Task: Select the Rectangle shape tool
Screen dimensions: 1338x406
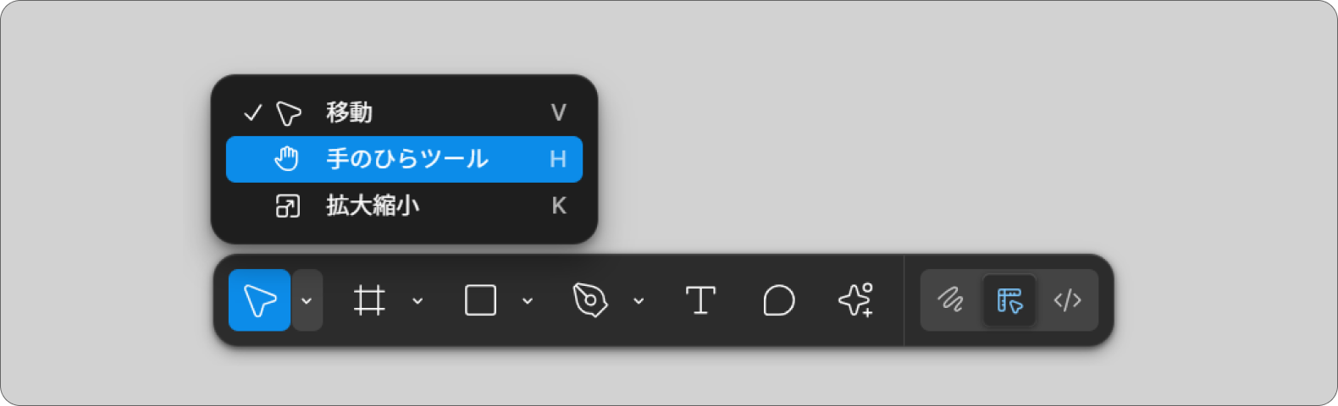Action: (480, 300)
